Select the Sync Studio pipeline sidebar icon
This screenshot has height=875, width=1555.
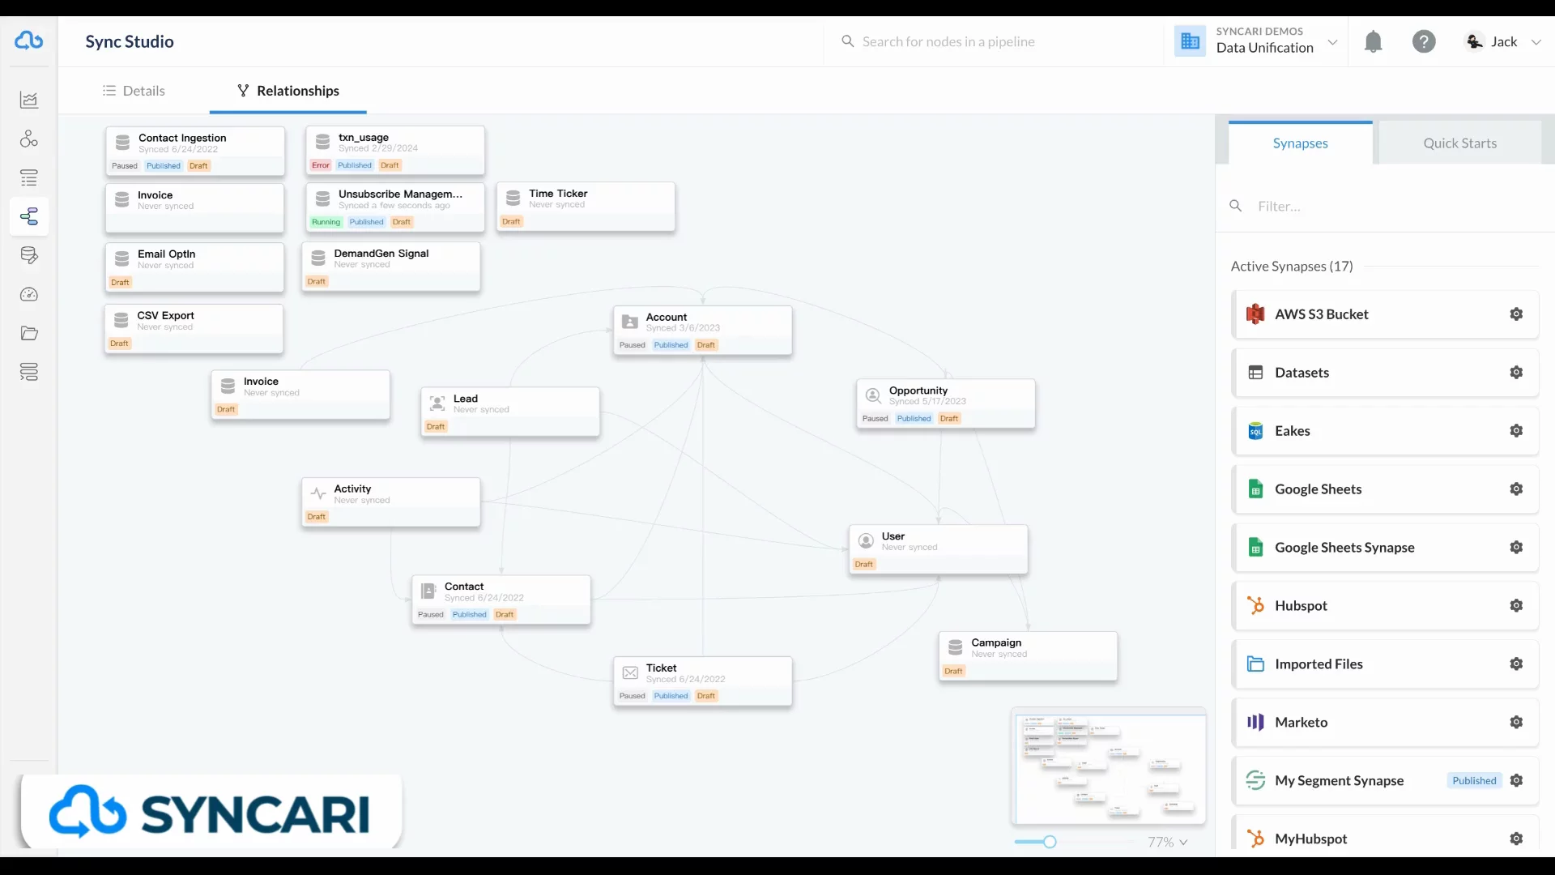click(29, 216)
